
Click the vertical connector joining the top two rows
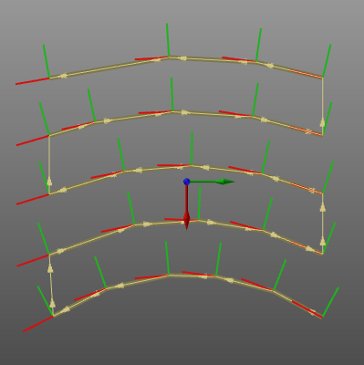coord(322,106)
